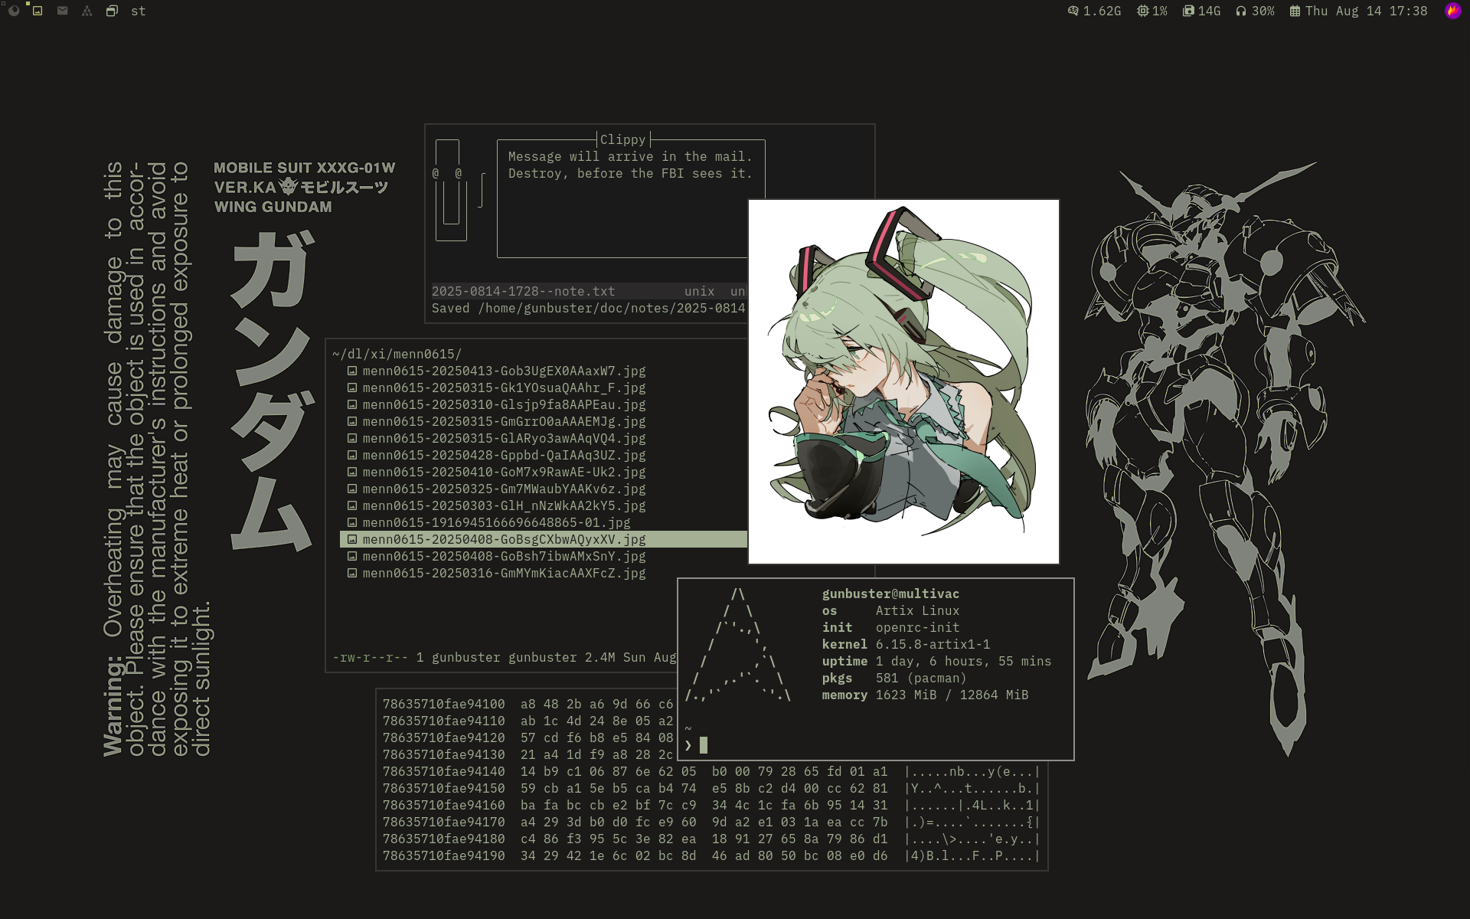Viewport: 1470px width, 919px height.
Task: Click the headphones 30% volume indicator
Action: click(x=1254, y=11)
